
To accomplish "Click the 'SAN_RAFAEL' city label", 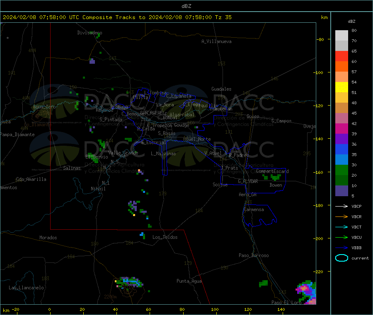I will 152,113.
